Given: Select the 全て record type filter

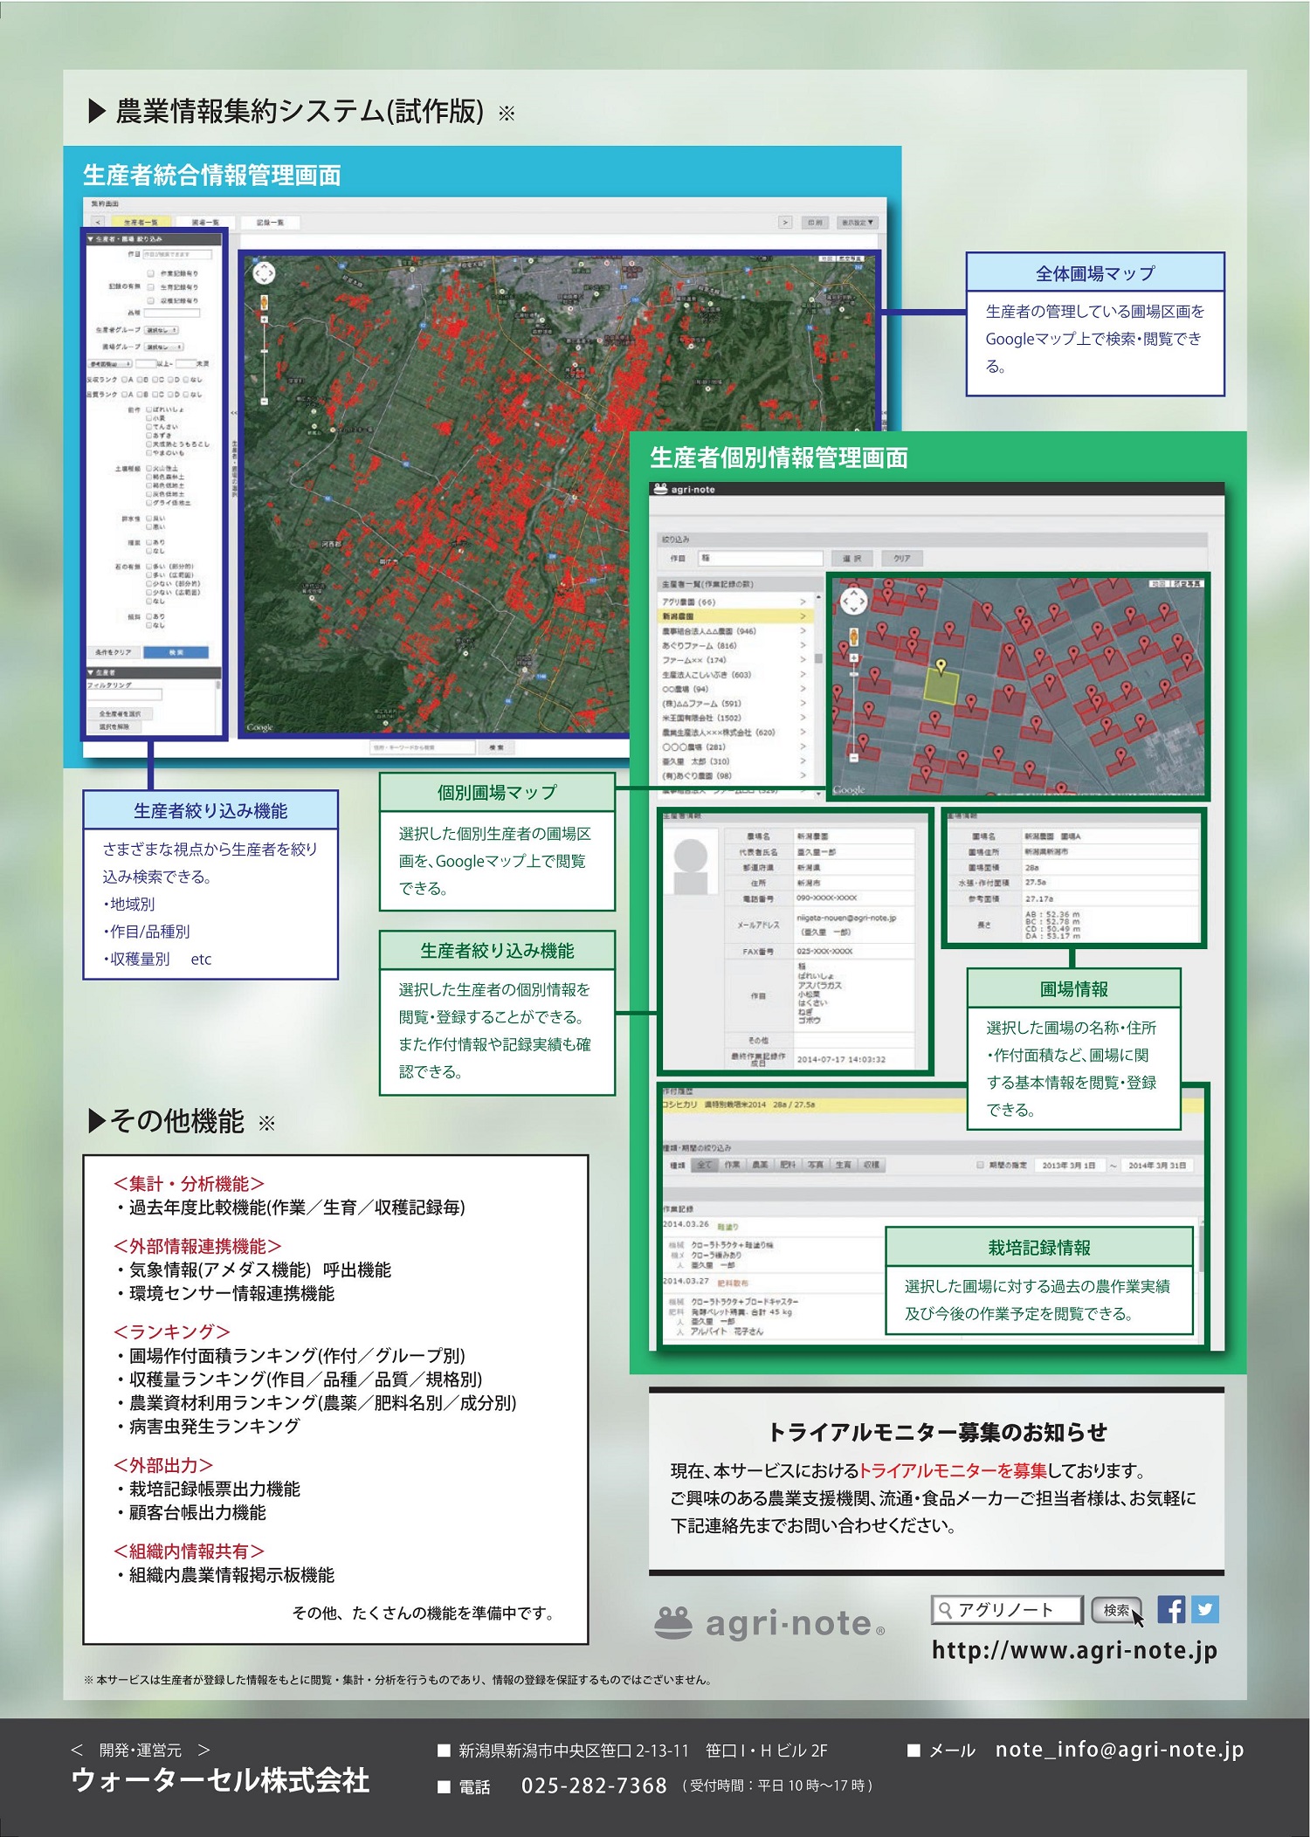Looking at the screenshot, I should pos(704,1165).
